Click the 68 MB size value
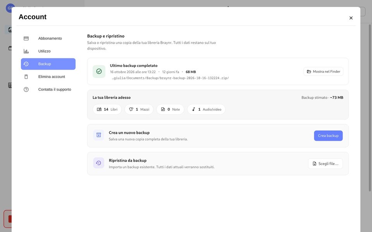Viewport: 372px width, 232px height. pyautogui.click(x=191, y=72)
